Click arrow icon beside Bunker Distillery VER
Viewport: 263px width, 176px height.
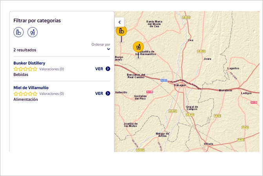(x=108, y=69)
